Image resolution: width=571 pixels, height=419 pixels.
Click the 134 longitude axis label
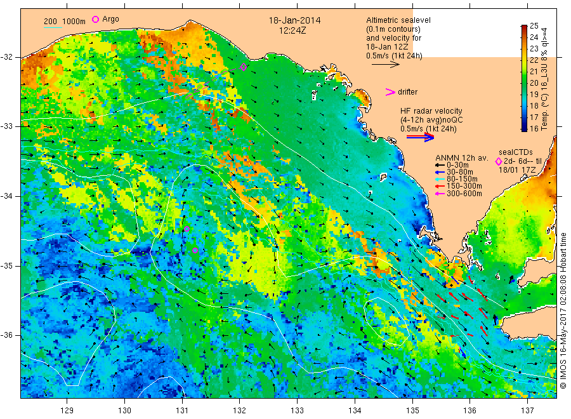[355, 411]
